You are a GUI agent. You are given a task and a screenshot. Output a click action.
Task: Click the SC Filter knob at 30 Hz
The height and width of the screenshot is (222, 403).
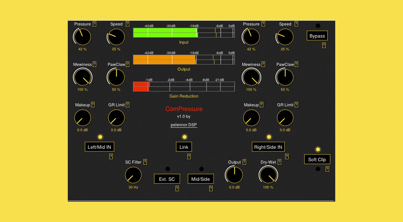pos(133,175)
